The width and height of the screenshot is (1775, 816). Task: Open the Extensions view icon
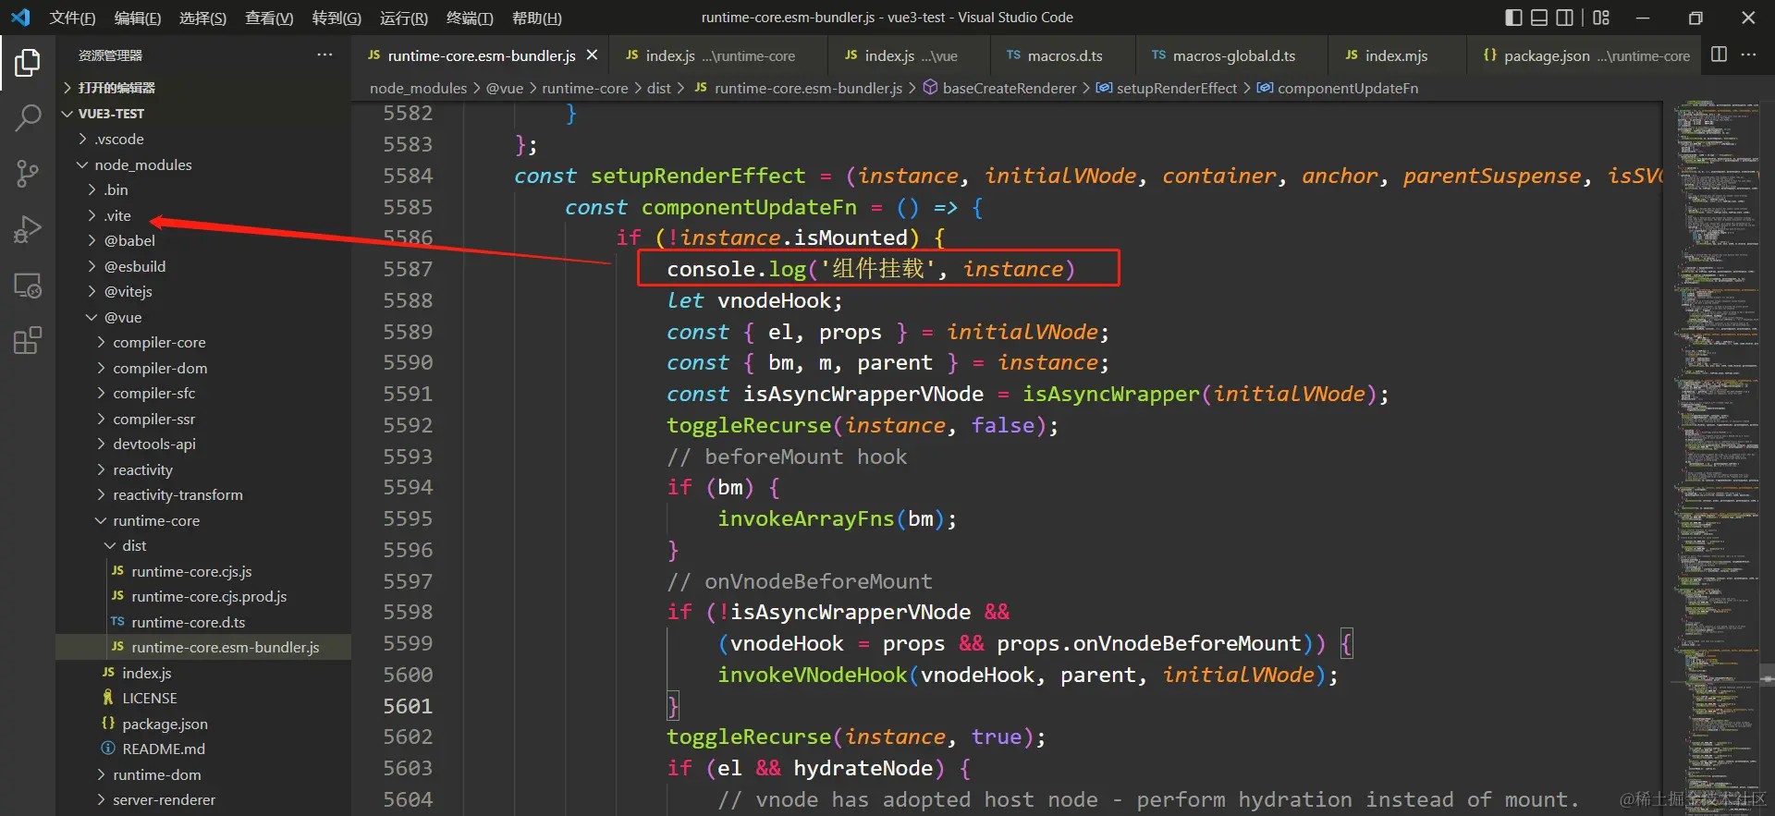pos(28,340)
